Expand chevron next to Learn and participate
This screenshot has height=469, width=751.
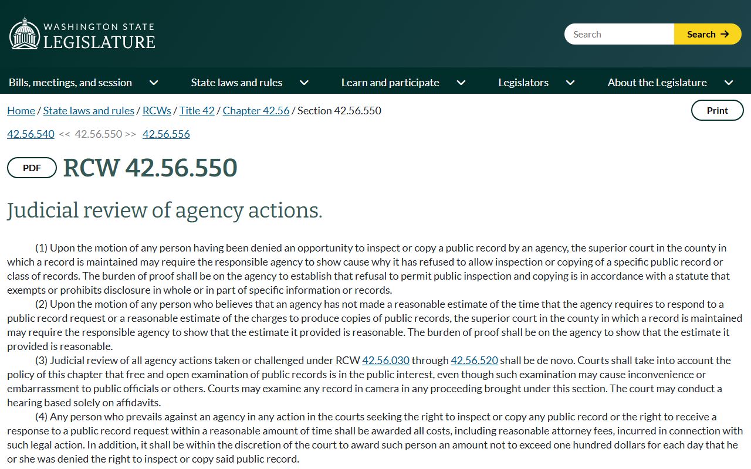(x=461, y=83)
